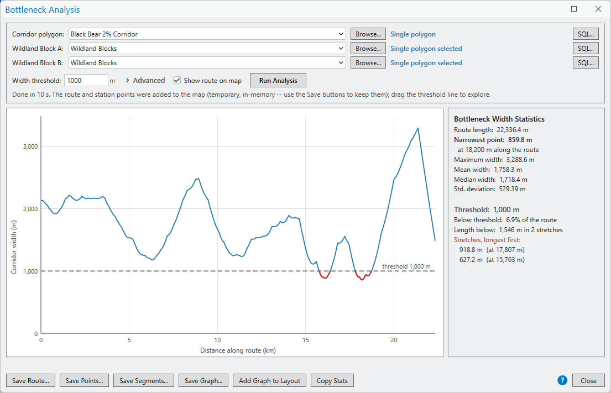Click the 'Route length: 22,336.4 m' line

(491, 130)
